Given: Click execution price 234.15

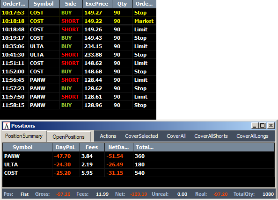Looking at the screenshot, I should coord(93,46).
